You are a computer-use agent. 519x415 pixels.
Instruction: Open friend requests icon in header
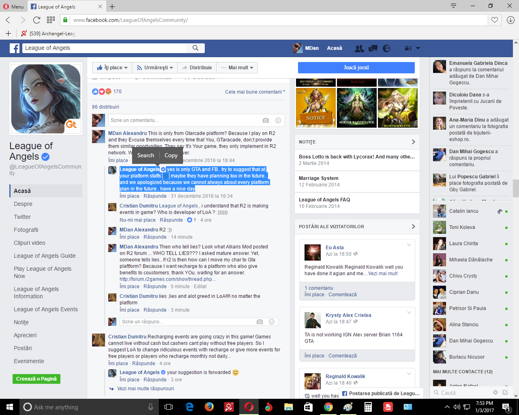pyautogui.click(x=359, y=48)
